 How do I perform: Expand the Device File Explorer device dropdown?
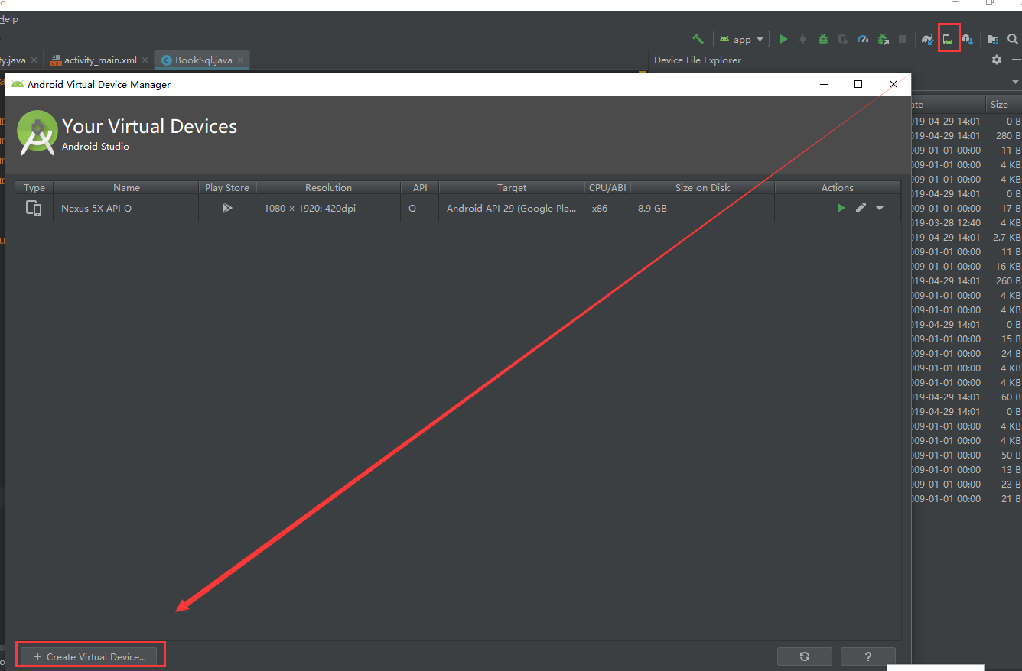1016,82
